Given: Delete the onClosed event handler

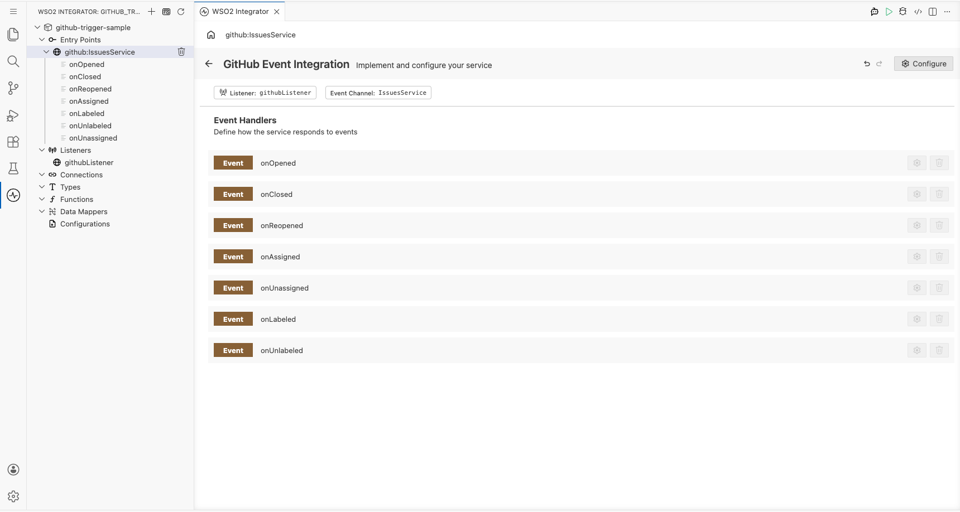Looking at the screenshot, I should (939, 194).
